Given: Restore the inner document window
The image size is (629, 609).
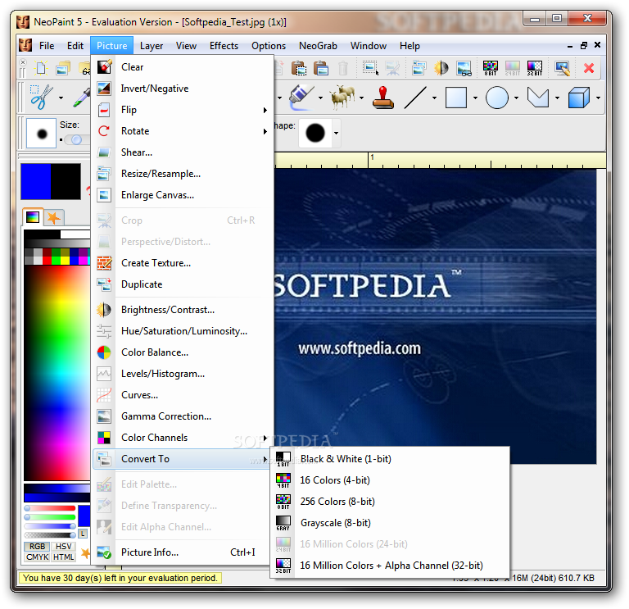Looking at the screenshot, I should pyautogui.click(x=584, y=46).
